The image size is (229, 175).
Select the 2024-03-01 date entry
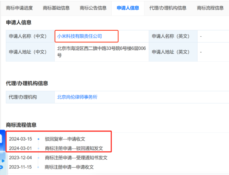(20, 148)
